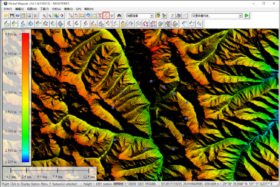Click the 2,209 m legend label
280x187 pixels.
(11, 162)
